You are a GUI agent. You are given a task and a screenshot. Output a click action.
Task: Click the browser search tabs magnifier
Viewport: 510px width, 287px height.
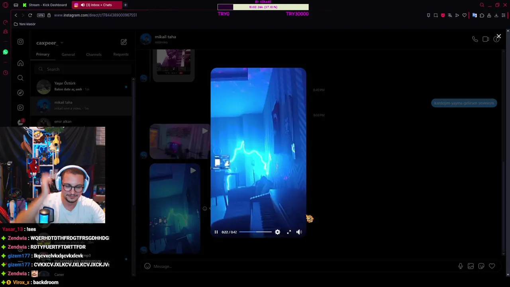coord(482,5)
